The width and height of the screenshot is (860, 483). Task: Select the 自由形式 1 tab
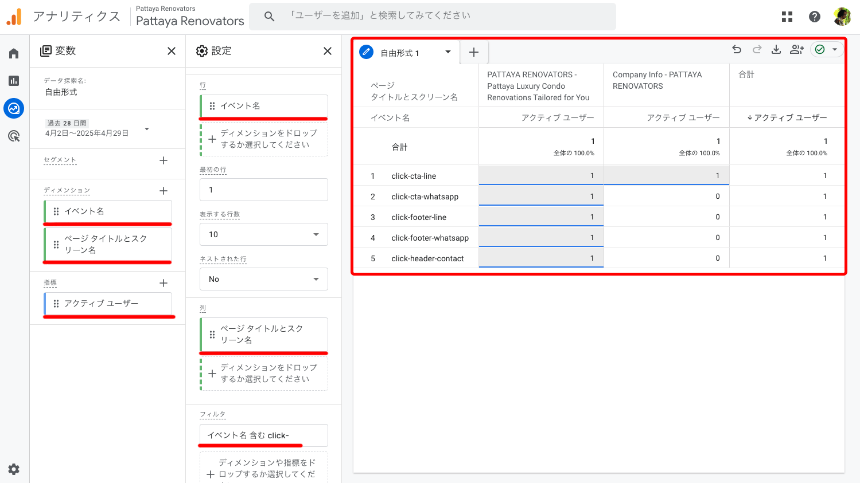click(400, 53)
